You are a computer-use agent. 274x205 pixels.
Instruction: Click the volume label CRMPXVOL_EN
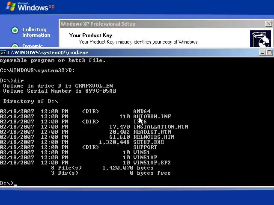coord(94,86)
